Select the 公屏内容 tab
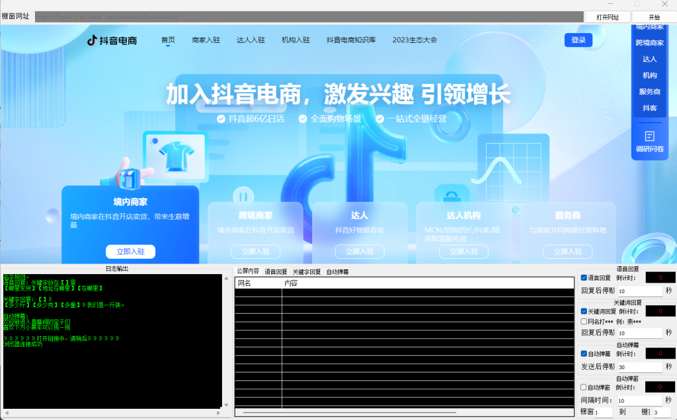Viewport: 677px width, 420px height. [248, 271]
